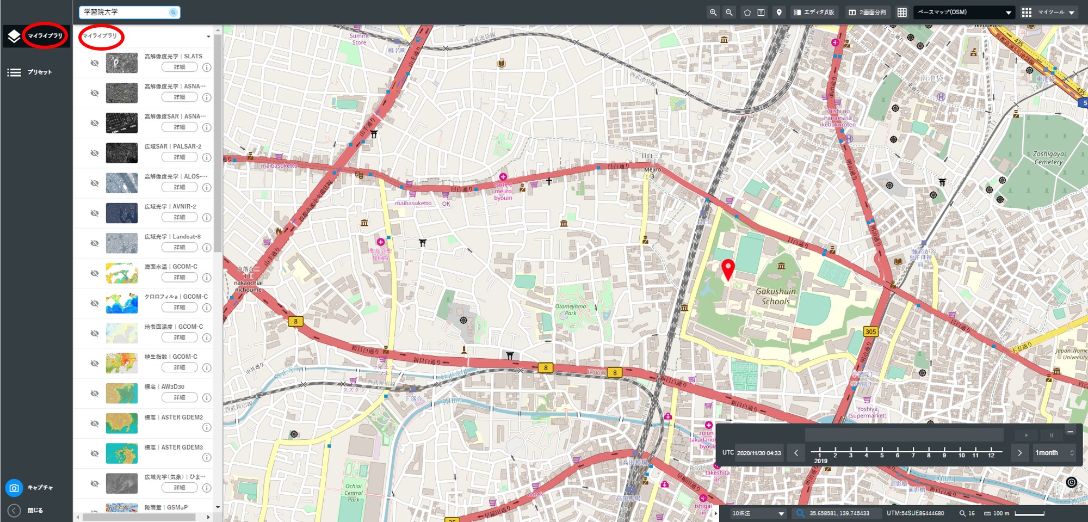
Task: Click 詳細 button for 広域SAR PALSAR-2
Action: [x=180, y=158]
